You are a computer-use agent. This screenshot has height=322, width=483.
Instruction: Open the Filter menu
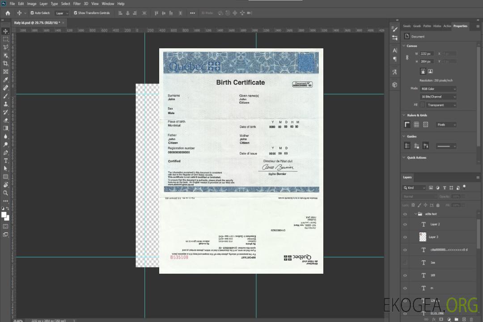pos(77,4)
